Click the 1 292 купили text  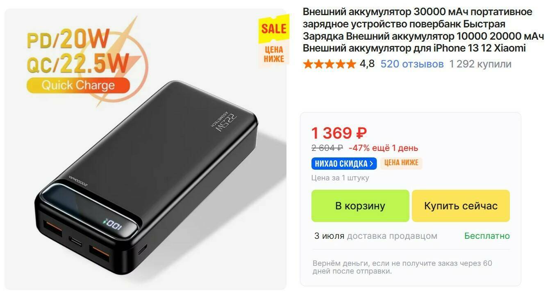click(480, 64)
